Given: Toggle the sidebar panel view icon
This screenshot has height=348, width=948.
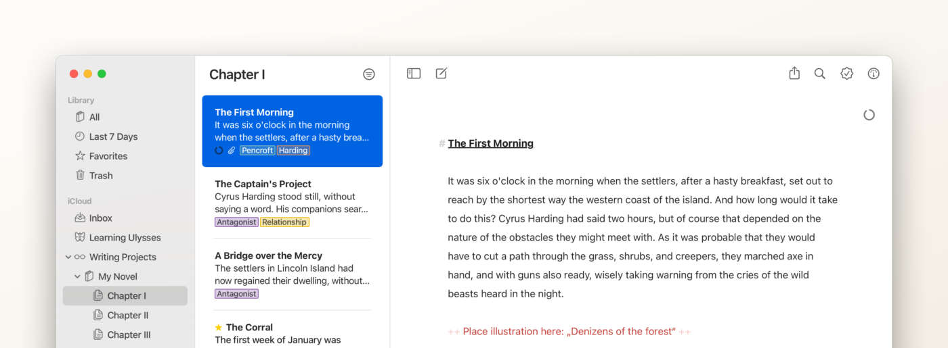Looking at the screenshot, I should point(414,74).
